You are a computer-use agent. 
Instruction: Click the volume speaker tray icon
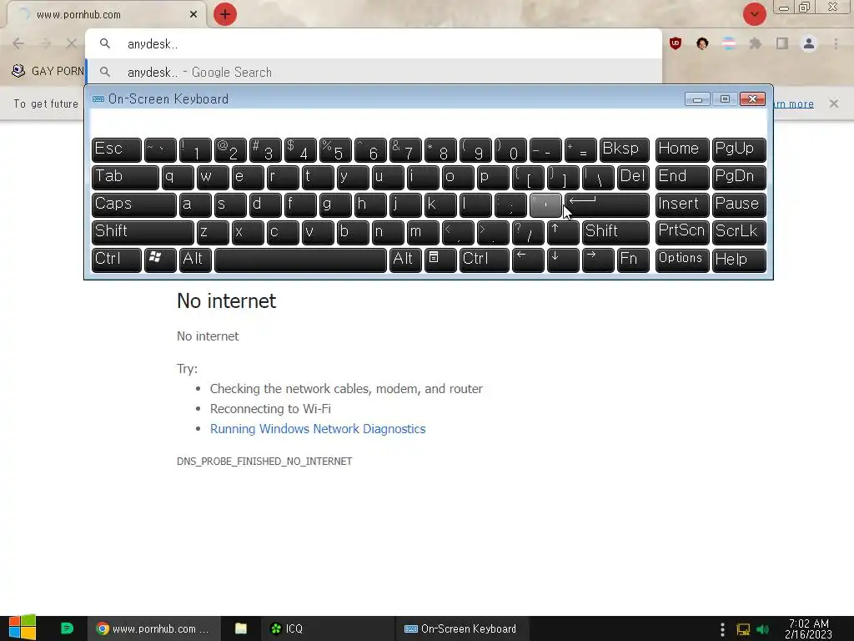763,629
